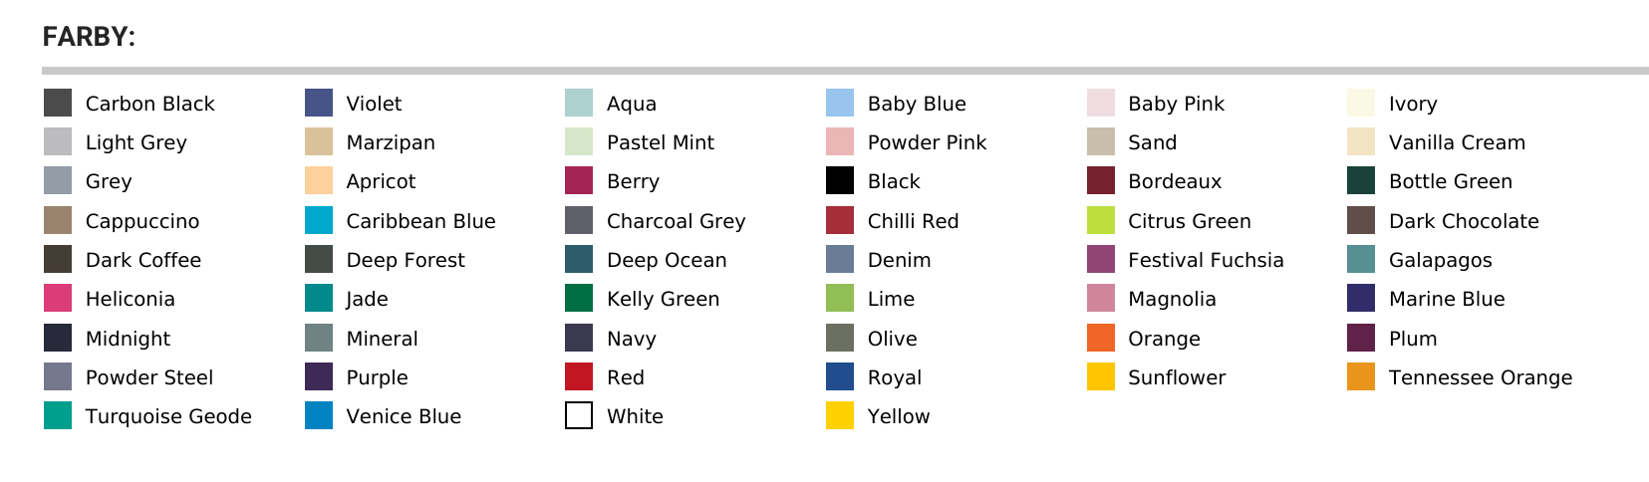Select the Kelly Green swatch
Image resolution: width=1649 pixels, height=482 pixels.
point(579,298)
